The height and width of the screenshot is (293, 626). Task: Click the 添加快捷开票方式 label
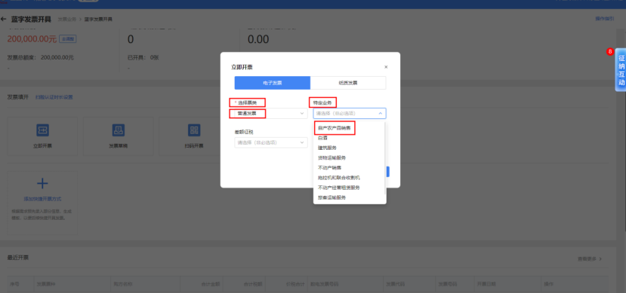click(42, 199)
